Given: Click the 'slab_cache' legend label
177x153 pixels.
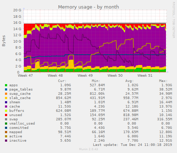Looking at the screenshot, I should [x=20, y=98].
